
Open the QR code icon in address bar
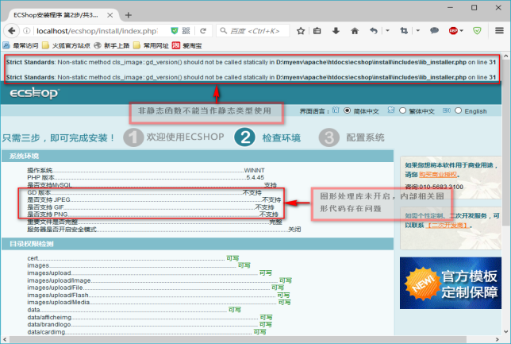click(x=186, y=31)
